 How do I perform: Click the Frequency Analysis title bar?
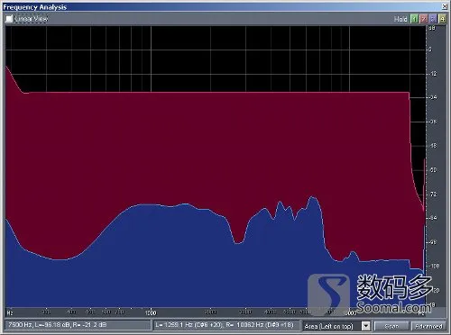click(x=223, y=6)
